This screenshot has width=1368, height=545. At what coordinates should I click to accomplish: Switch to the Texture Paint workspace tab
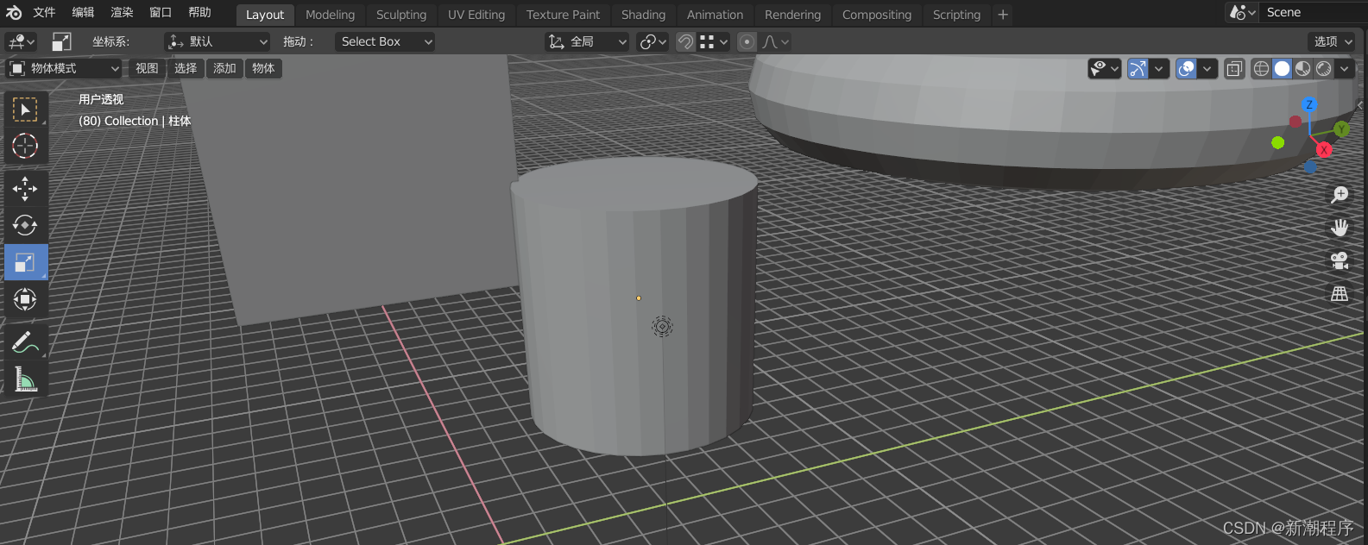(x=563, y=15)
